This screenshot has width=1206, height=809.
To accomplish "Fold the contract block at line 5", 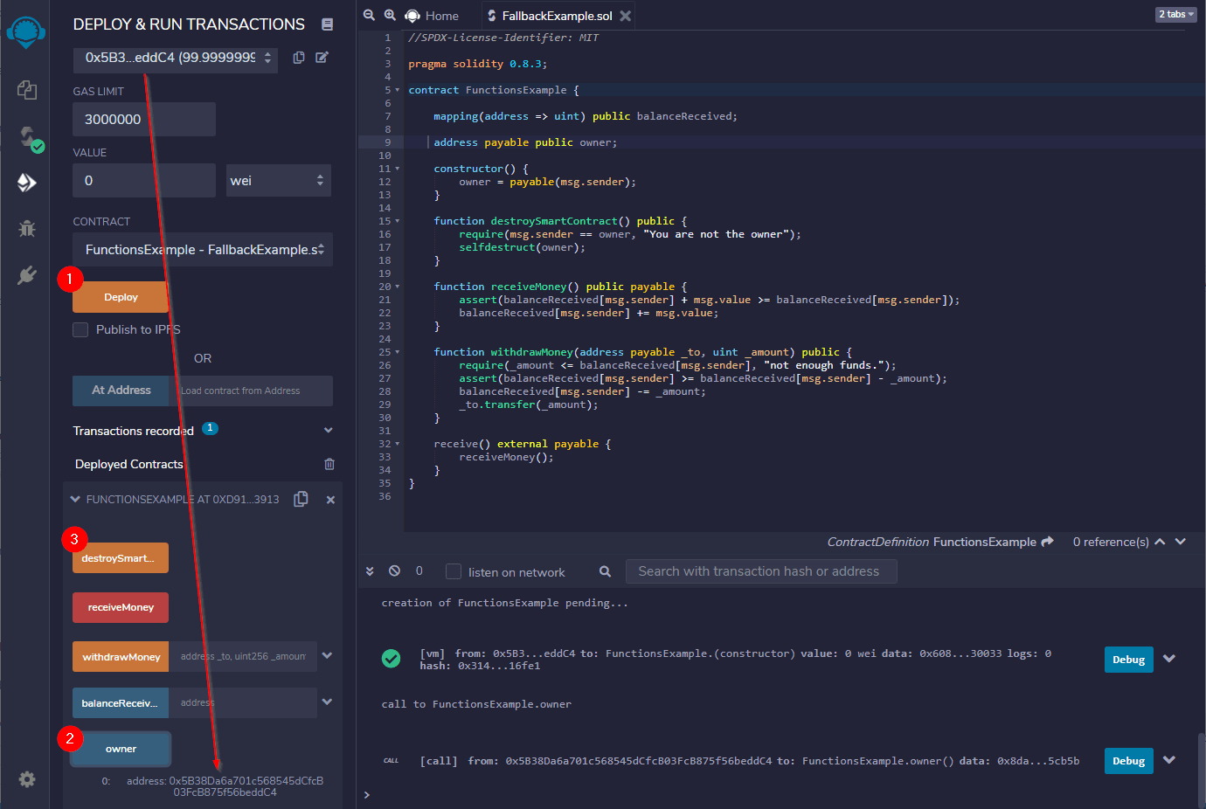I will click(x=398, y=90).
